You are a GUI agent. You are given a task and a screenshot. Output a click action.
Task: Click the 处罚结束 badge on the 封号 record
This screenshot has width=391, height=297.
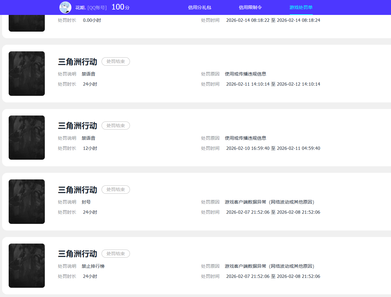click(116, 190)
